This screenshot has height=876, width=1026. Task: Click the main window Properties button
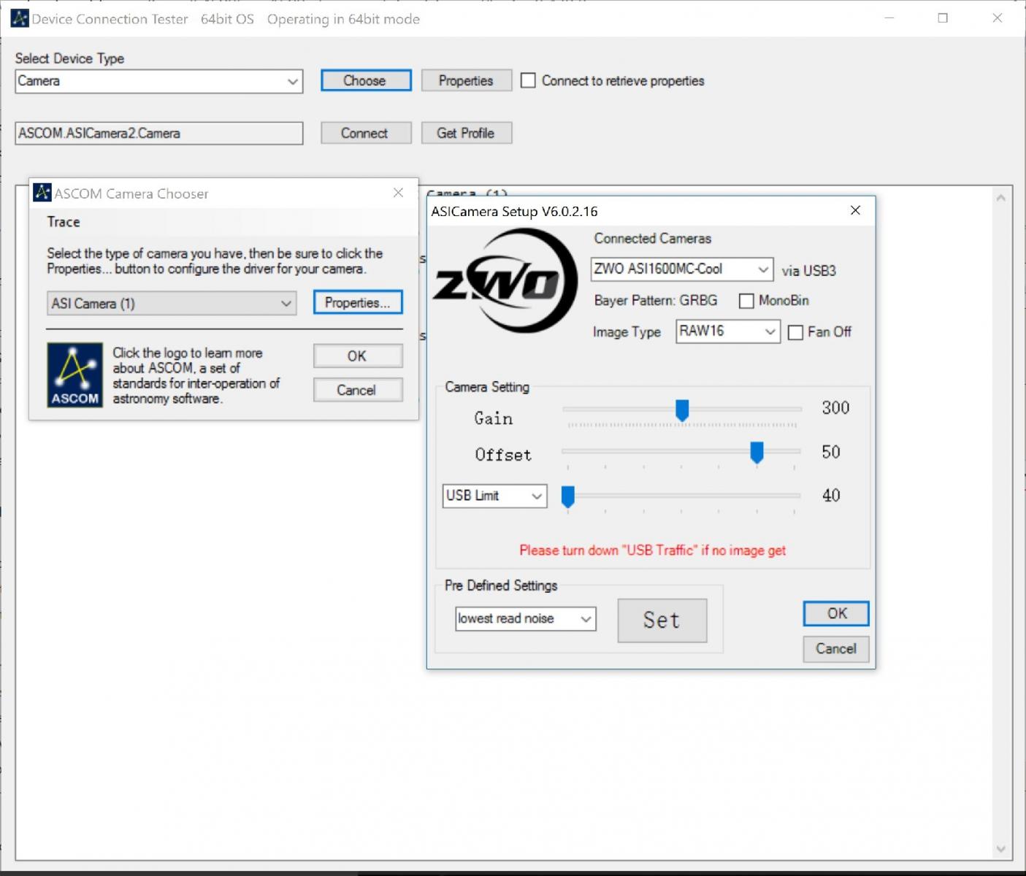pos(466,80)
